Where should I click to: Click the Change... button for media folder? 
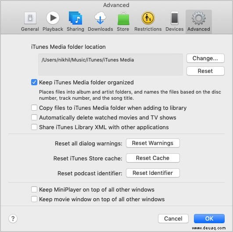pos(205,58)
